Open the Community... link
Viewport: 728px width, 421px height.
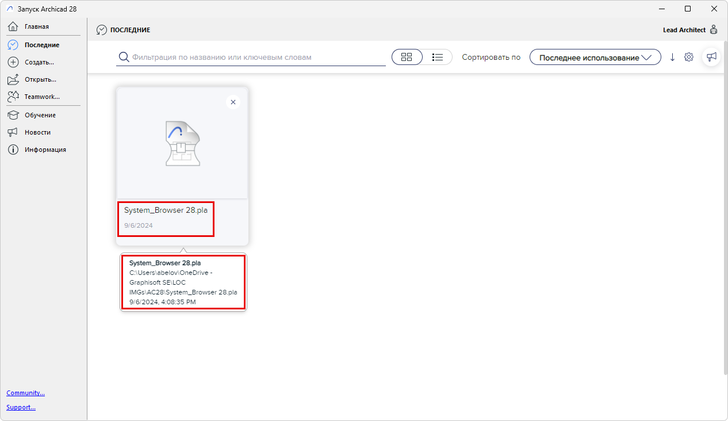pyautogui.click(x=25, y=393)
